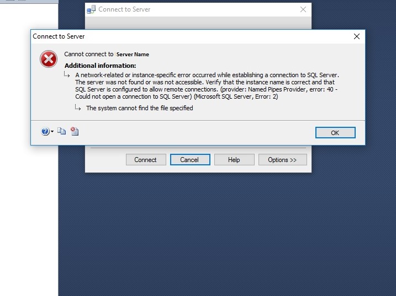
Task: Dismiss the error dialog with OK
Action: tap(335, 133)
